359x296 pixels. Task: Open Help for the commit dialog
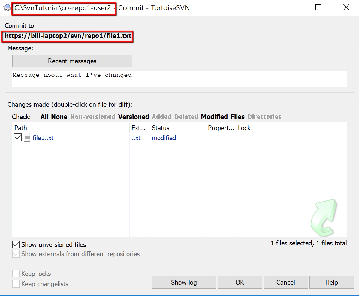(331, 282)
